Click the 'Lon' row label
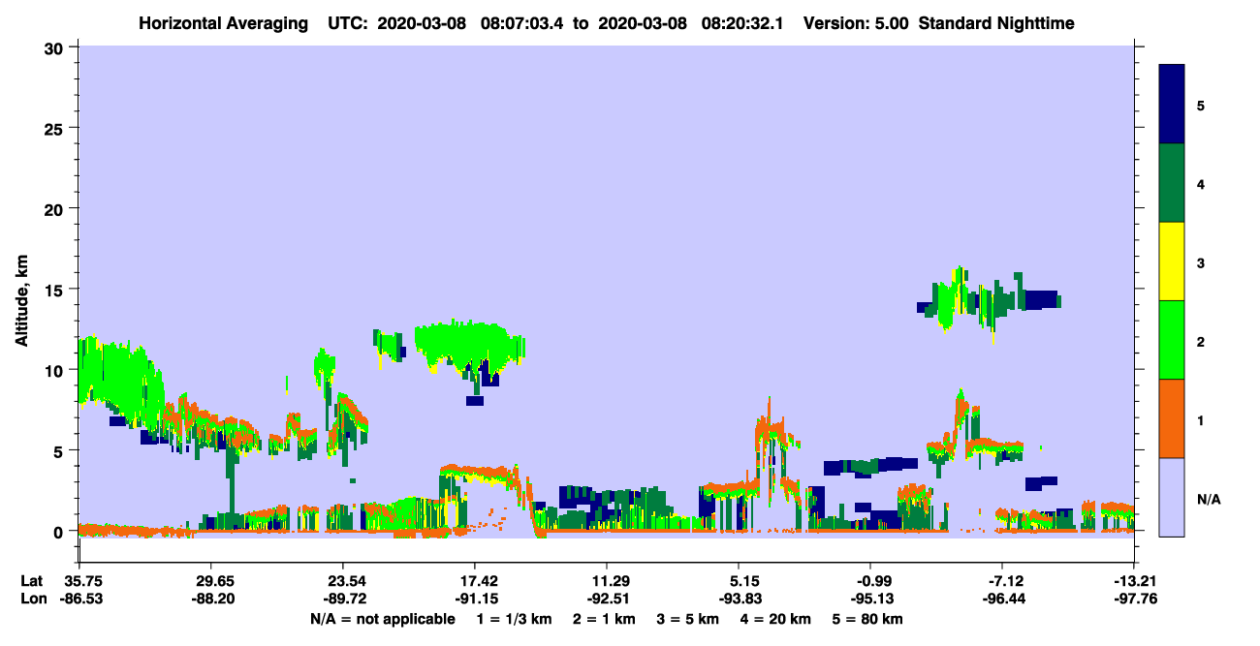 (32, 600)
